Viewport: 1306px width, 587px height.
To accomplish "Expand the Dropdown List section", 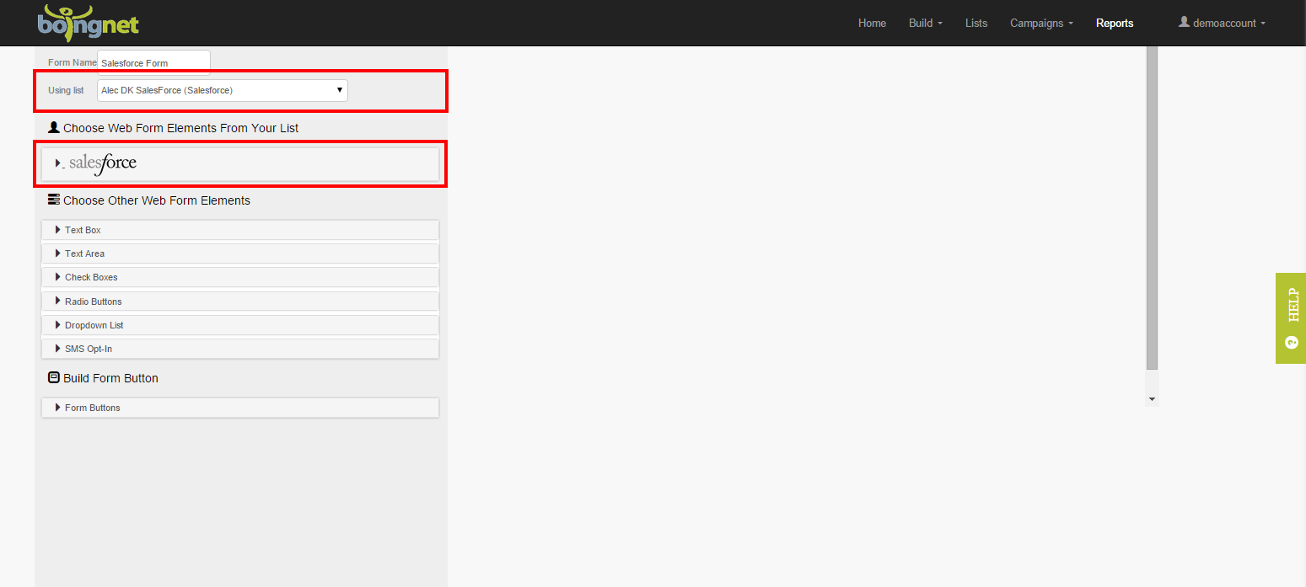I will tap(240, 325).
